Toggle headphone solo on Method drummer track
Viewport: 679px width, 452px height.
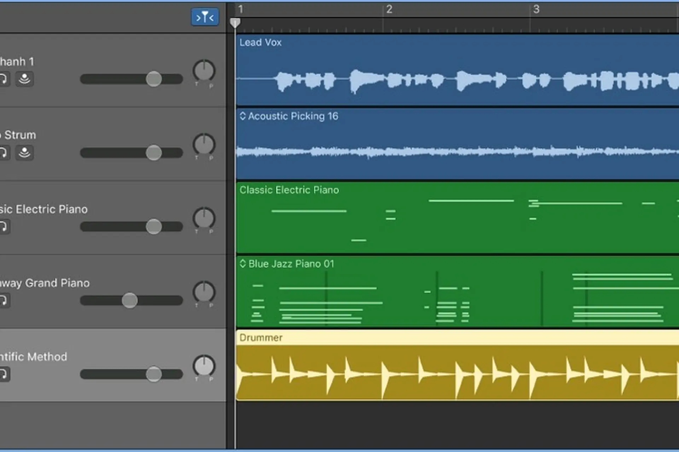4,374
